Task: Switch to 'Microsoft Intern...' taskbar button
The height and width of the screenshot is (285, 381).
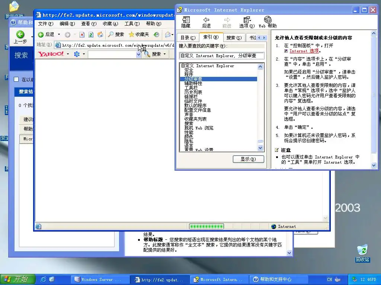Action: tap(219, 280)
